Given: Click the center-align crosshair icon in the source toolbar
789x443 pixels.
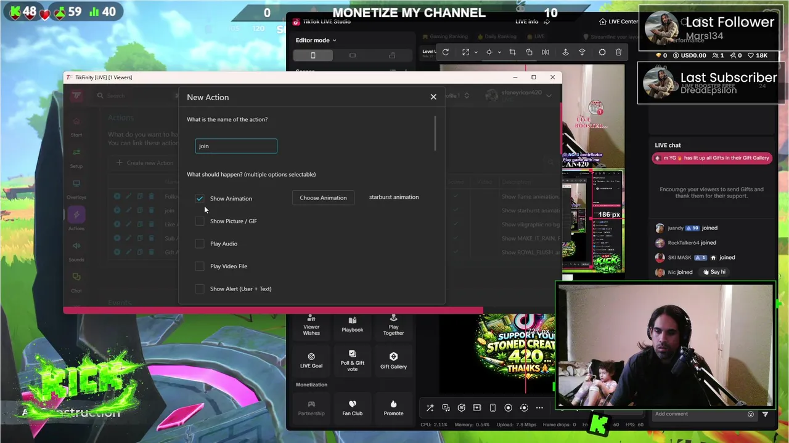Looking at the screenshot, I should click(489, 52).
